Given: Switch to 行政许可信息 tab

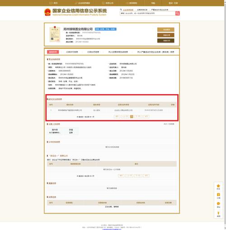Looking at the screenshot, I should tap(72, 52).
